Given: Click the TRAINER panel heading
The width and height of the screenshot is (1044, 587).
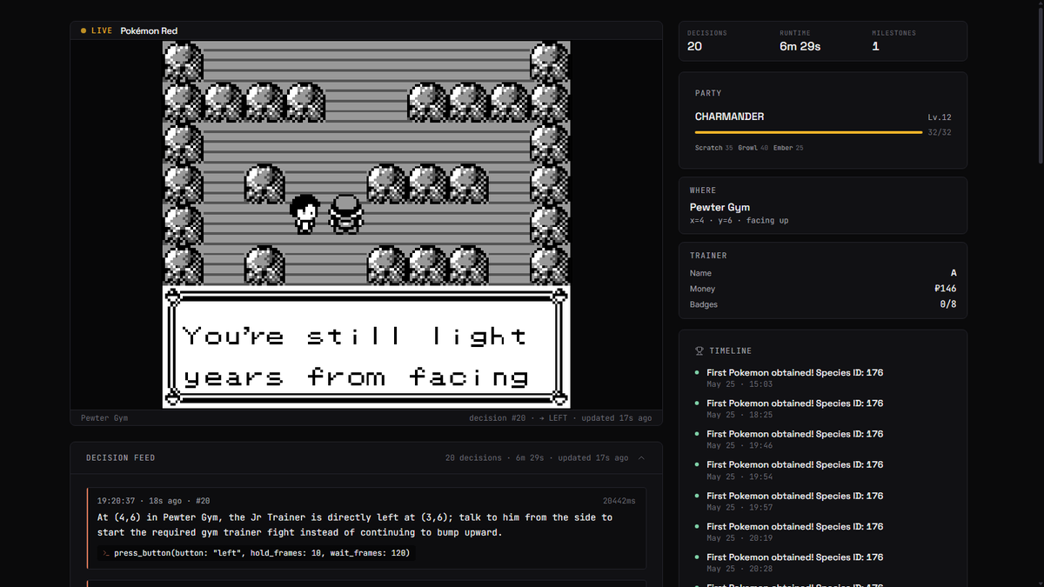Looking at the screenshot, I should pos(708,256).
